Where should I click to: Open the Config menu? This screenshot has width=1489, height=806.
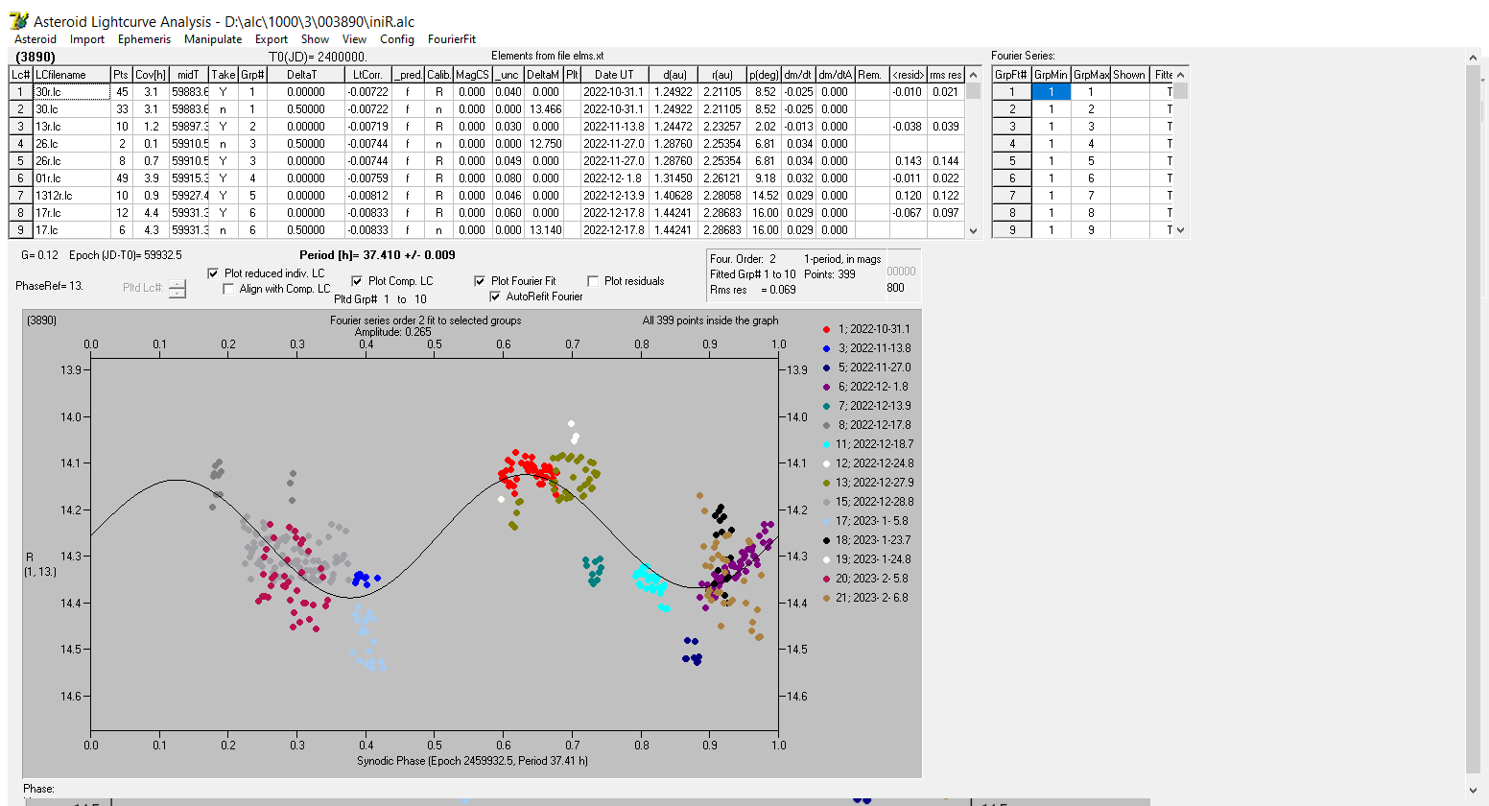397,39
